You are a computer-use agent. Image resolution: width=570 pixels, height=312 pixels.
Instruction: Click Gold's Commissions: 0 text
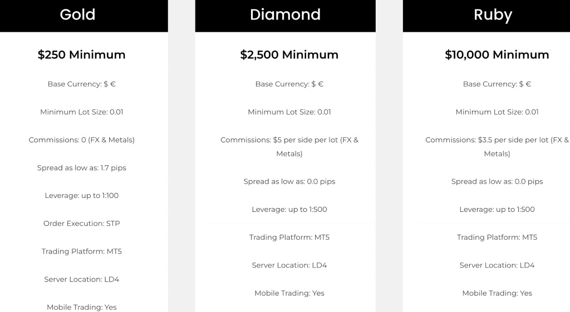coord(81,140)
